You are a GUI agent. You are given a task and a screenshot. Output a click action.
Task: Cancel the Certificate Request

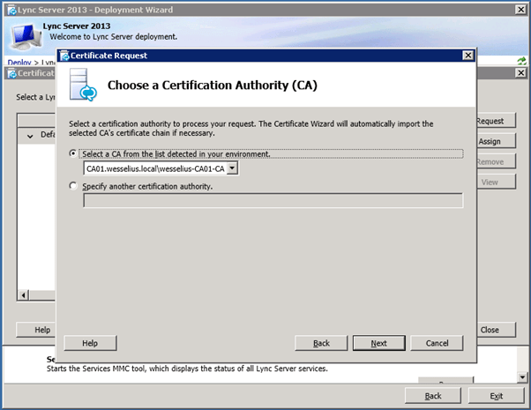[x=437, y=343]
